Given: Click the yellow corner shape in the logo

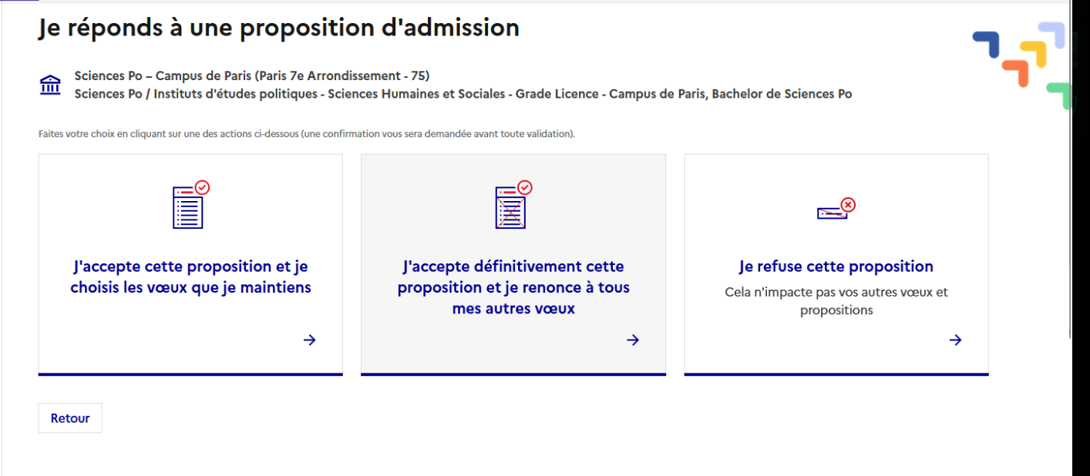Looking at the screenshot, I should coord(1034,54).
